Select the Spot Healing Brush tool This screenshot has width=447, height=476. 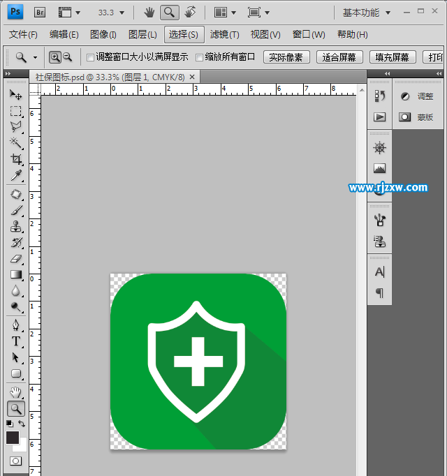[16, 194]
